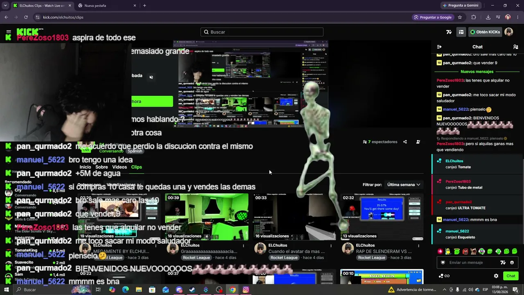
Task: Click the Advertencia de tormenta weather alert
Action: click(412, 290)
